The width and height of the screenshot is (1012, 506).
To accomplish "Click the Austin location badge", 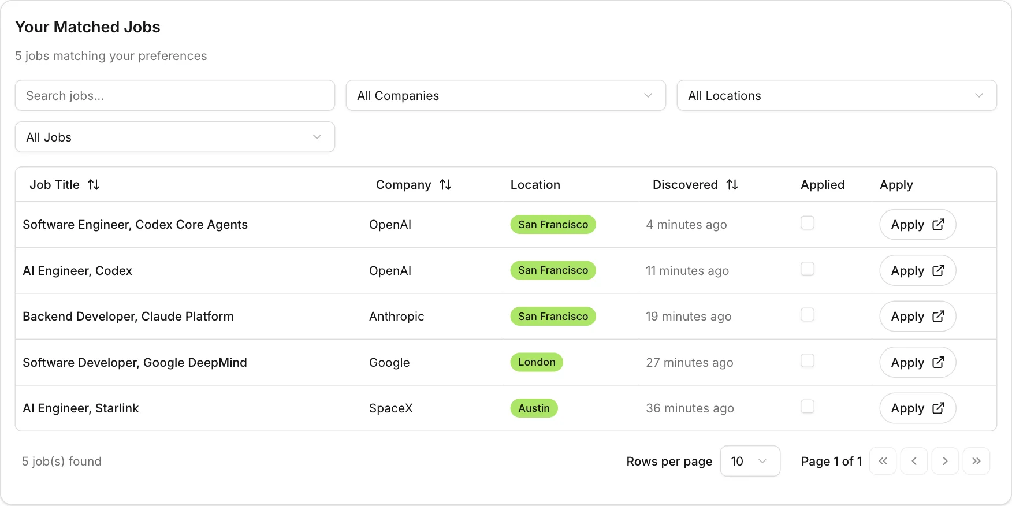I will 534,408.
